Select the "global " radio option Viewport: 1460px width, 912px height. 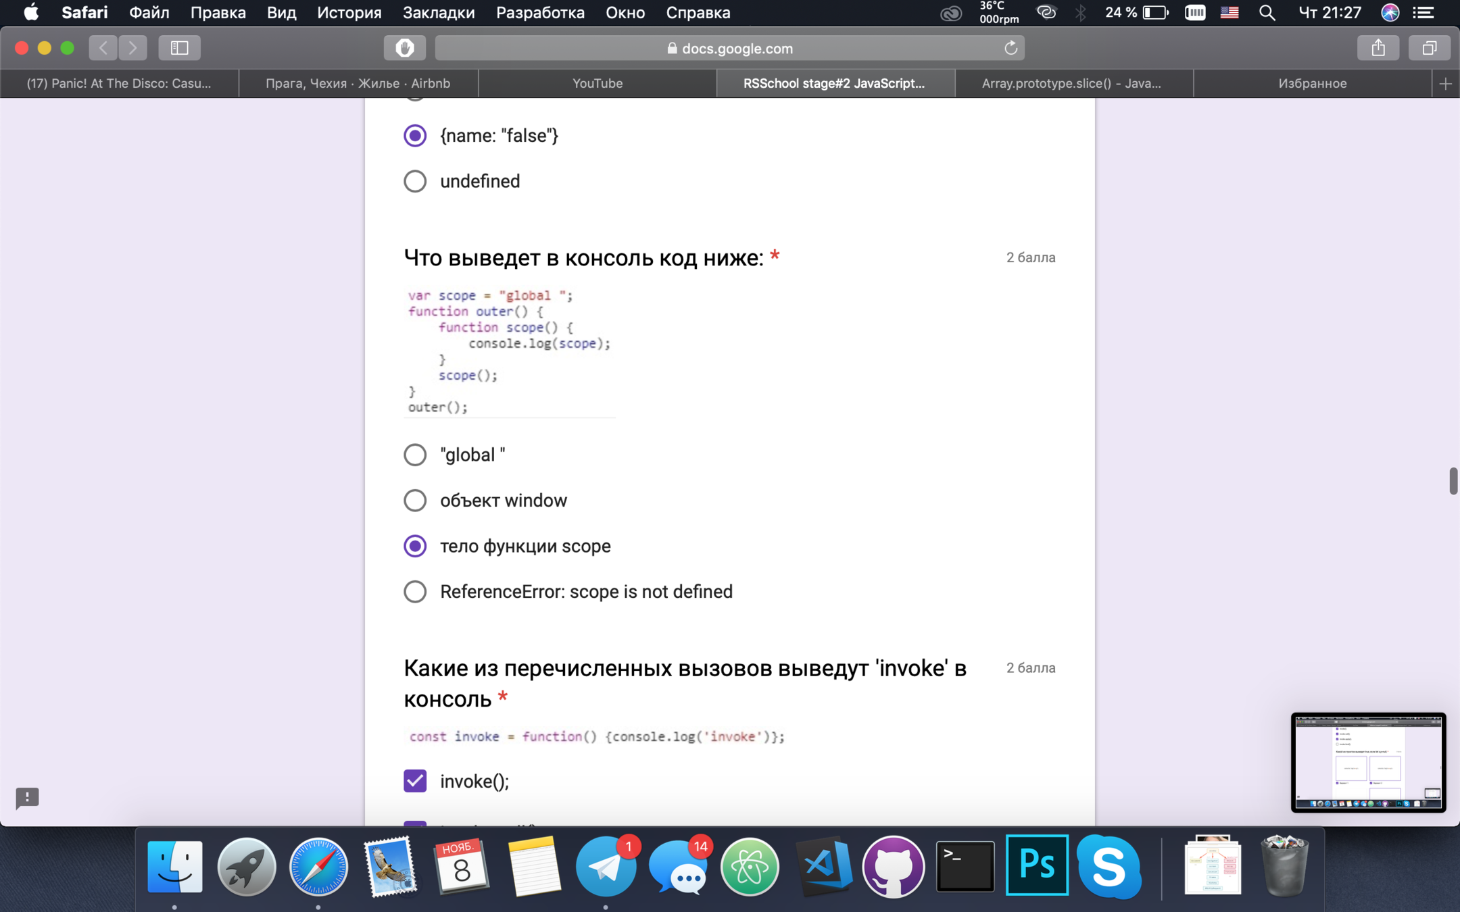tap(415, 455)
